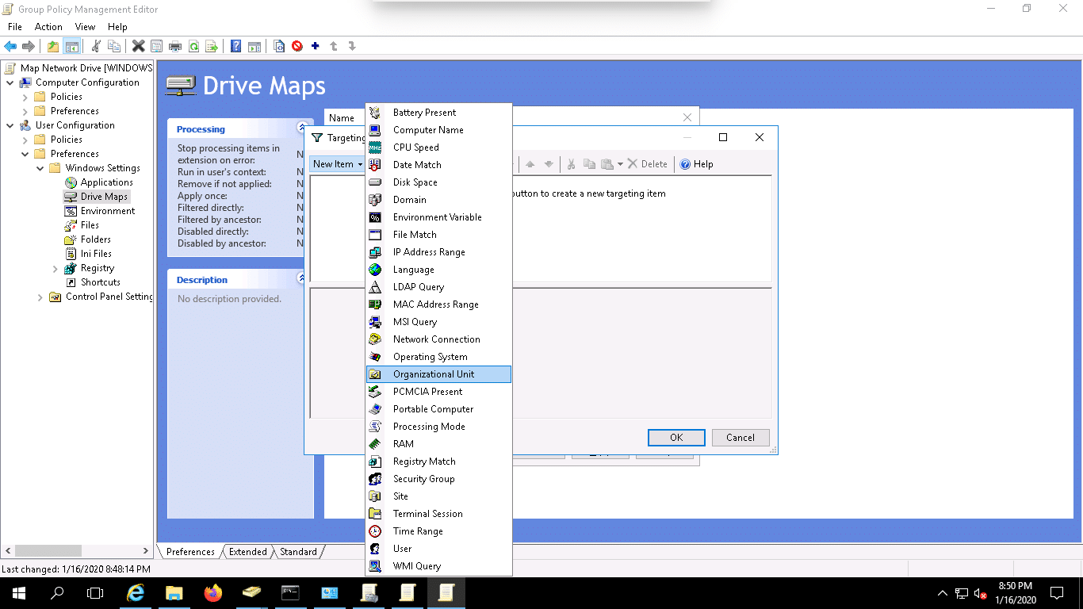Select Time Range targeting item

click(x=438, y=531)
